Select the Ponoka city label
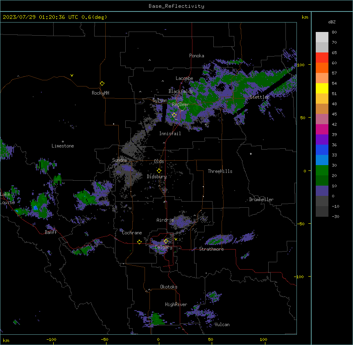The image size is (353, 345). [197, 56]
